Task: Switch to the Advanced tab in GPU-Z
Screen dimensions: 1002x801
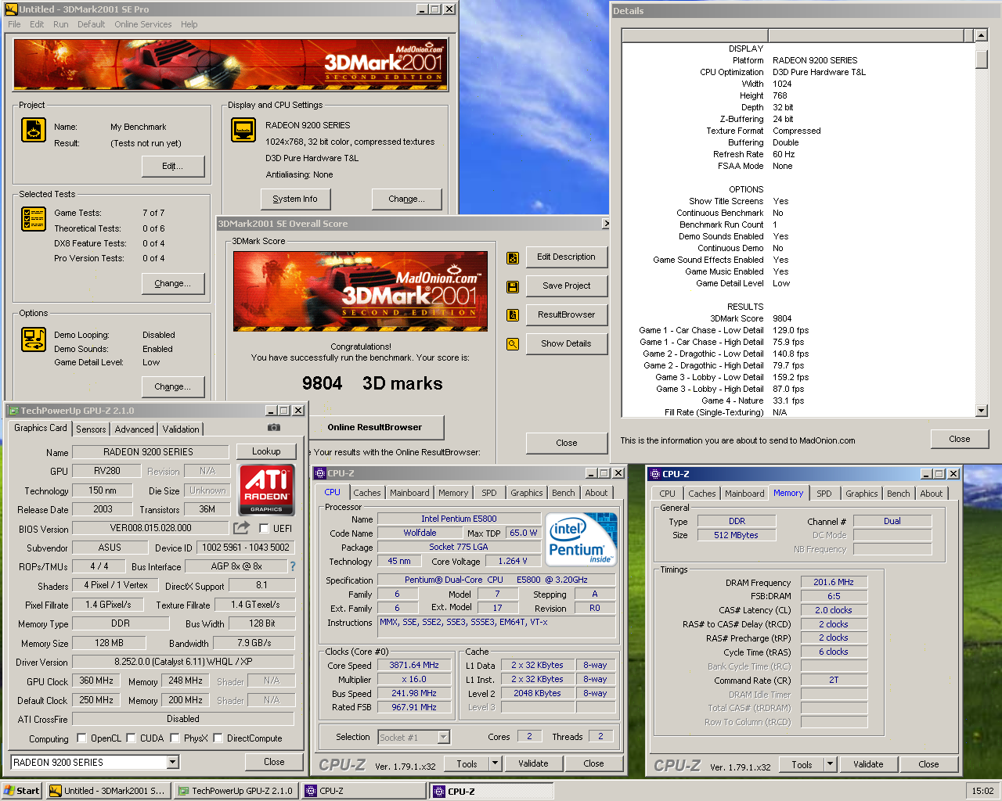Action: click(134, 429)
